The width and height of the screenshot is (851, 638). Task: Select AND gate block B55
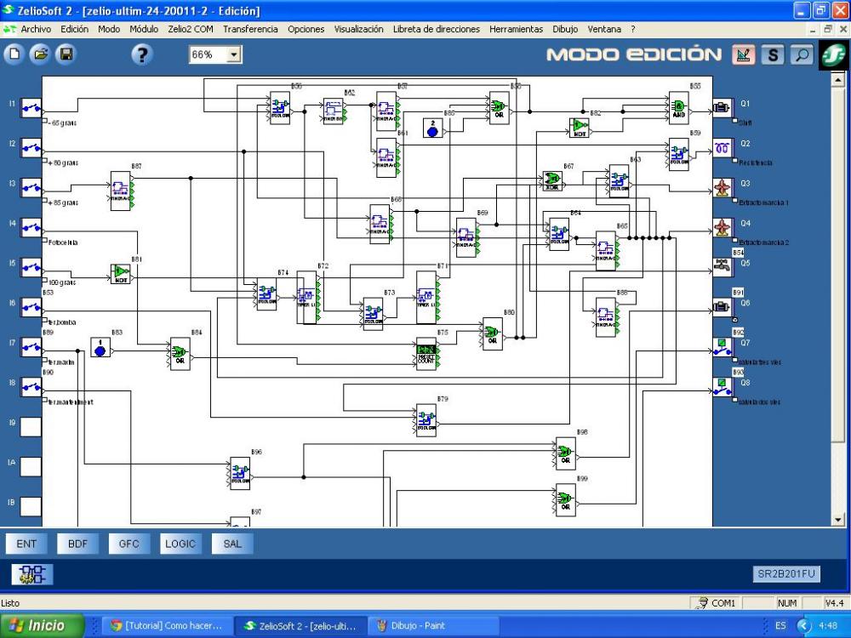[678, 108]
